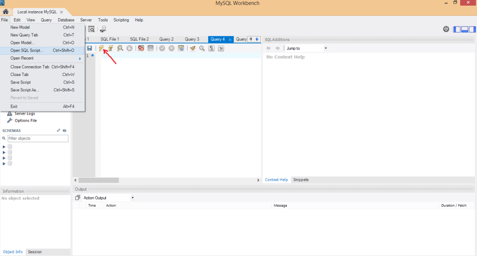This screenshot has width=477, height=256.
Task: Click the Stop execution hand icon
Action: tap(129, 48)
